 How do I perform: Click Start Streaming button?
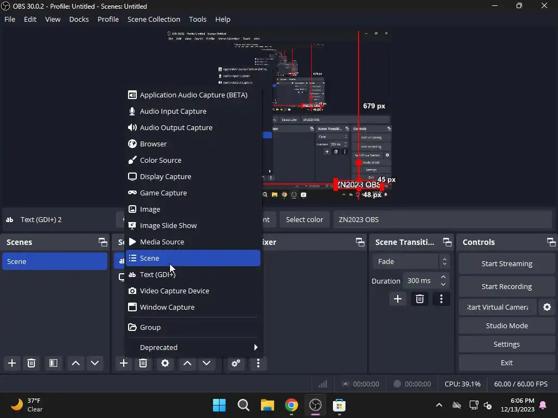click(x=507, y=264)
